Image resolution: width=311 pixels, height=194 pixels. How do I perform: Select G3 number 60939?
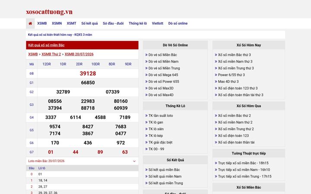(x=121, y=108)
